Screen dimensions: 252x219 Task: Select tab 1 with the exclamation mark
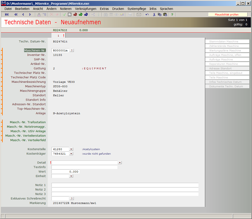(60, 36)
